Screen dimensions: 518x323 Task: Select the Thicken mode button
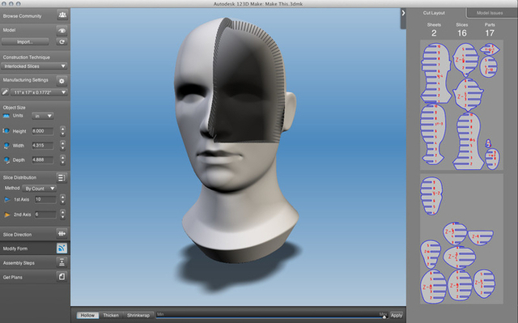click(111, 316)
